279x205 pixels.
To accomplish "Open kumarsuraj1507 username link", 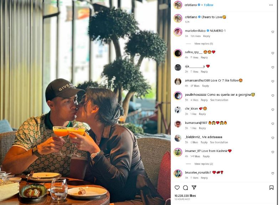I will click(196, 123).
